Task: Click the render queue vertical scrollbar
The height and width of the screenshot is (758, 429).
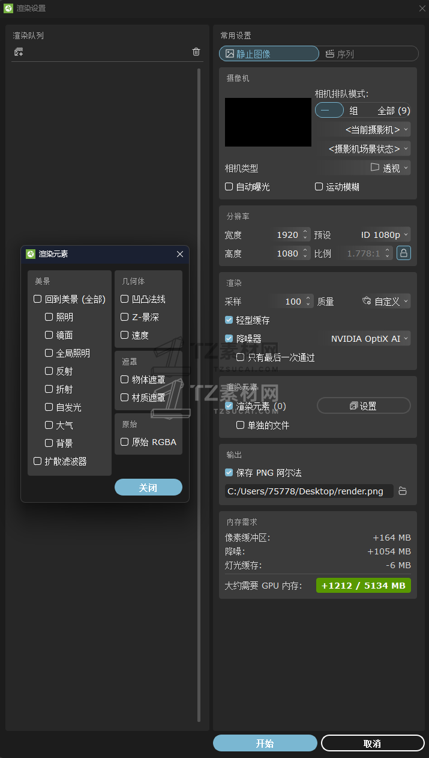Action: 199,395
